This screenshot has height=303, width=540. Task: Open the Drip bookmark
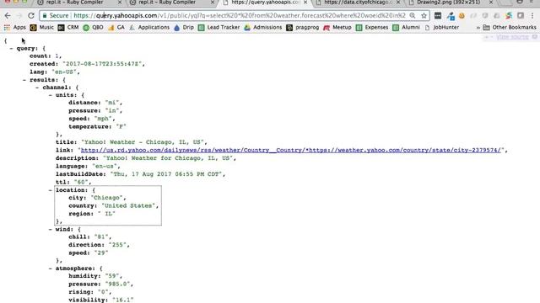[184, 28]
